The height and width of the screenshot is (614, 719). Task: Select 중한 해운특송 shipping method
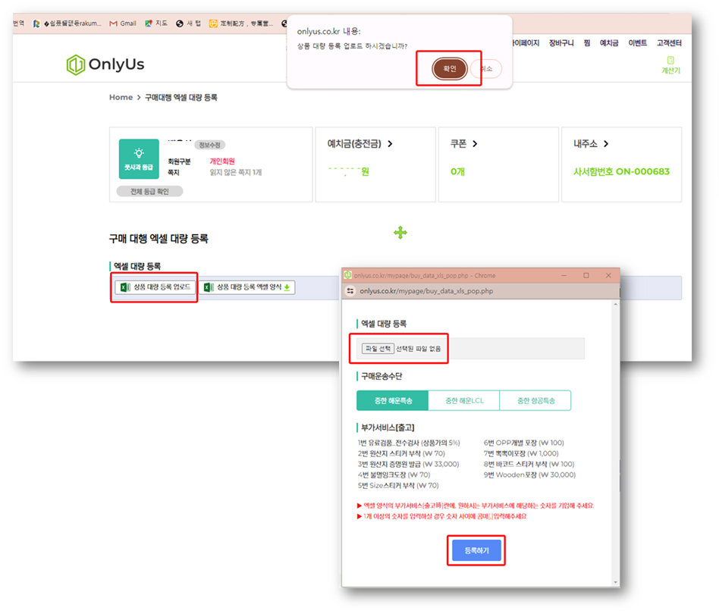coord(392,400)
